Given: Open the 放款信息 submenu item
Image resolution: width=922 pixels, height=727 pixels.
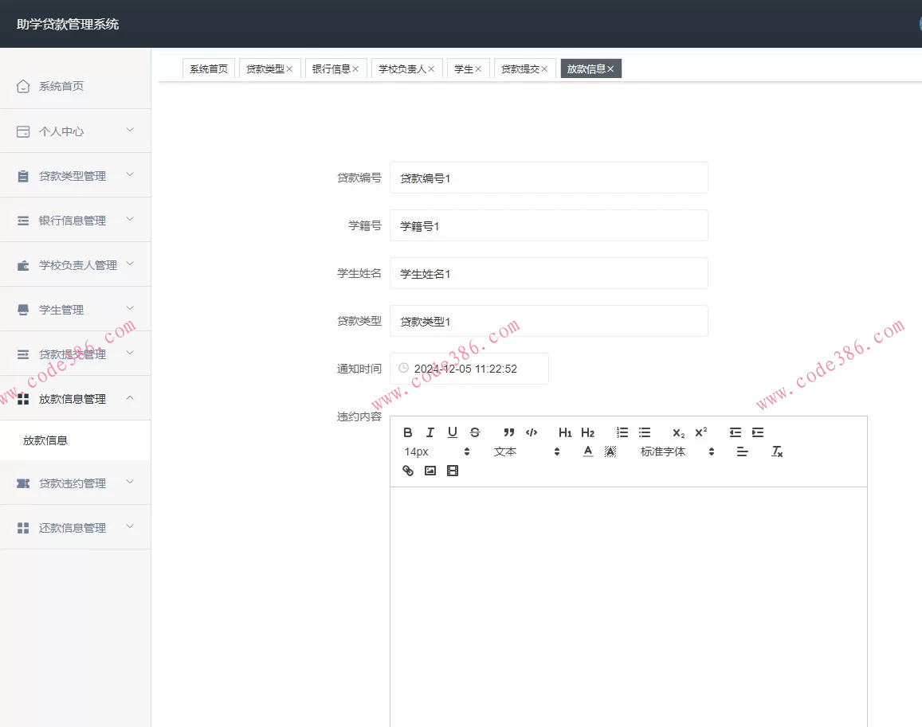Looking at the screenshot, I should 45,440.
